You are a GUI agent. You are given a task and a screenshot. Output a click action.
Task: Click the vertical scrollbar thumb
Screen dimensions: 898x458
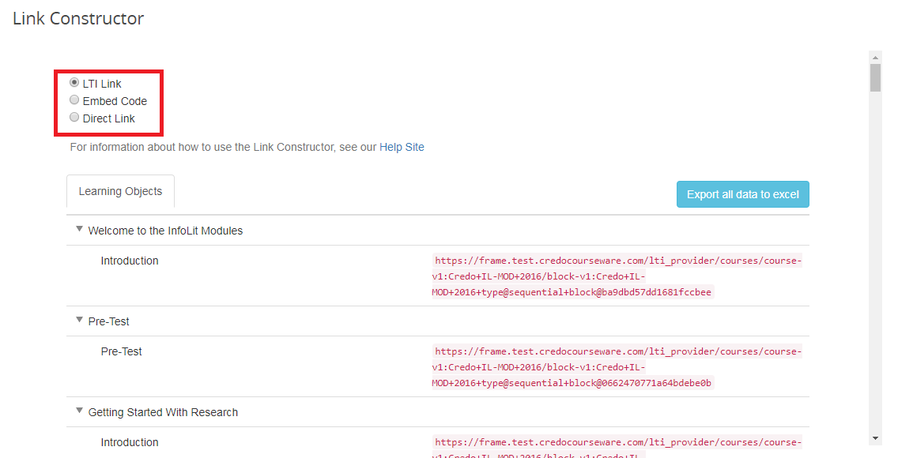[x=875, y=77]
